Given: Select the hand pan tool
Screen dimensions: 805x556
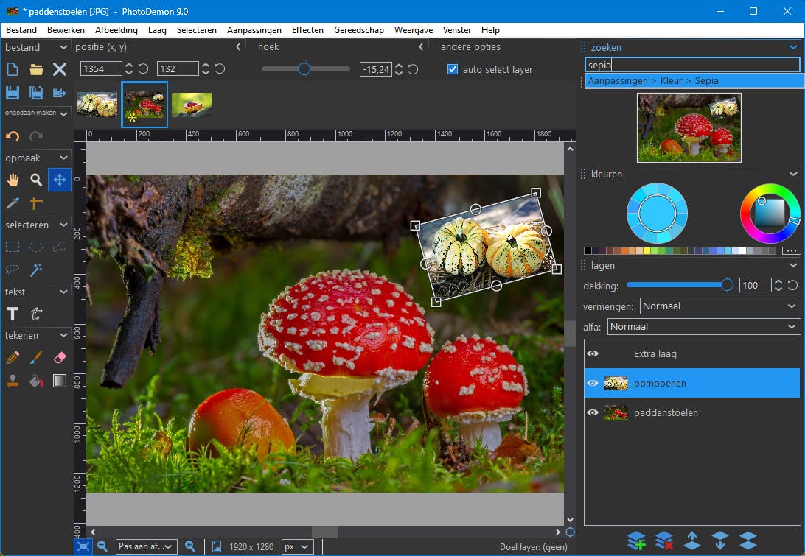Looking at the screenshot, I should 13,180.
